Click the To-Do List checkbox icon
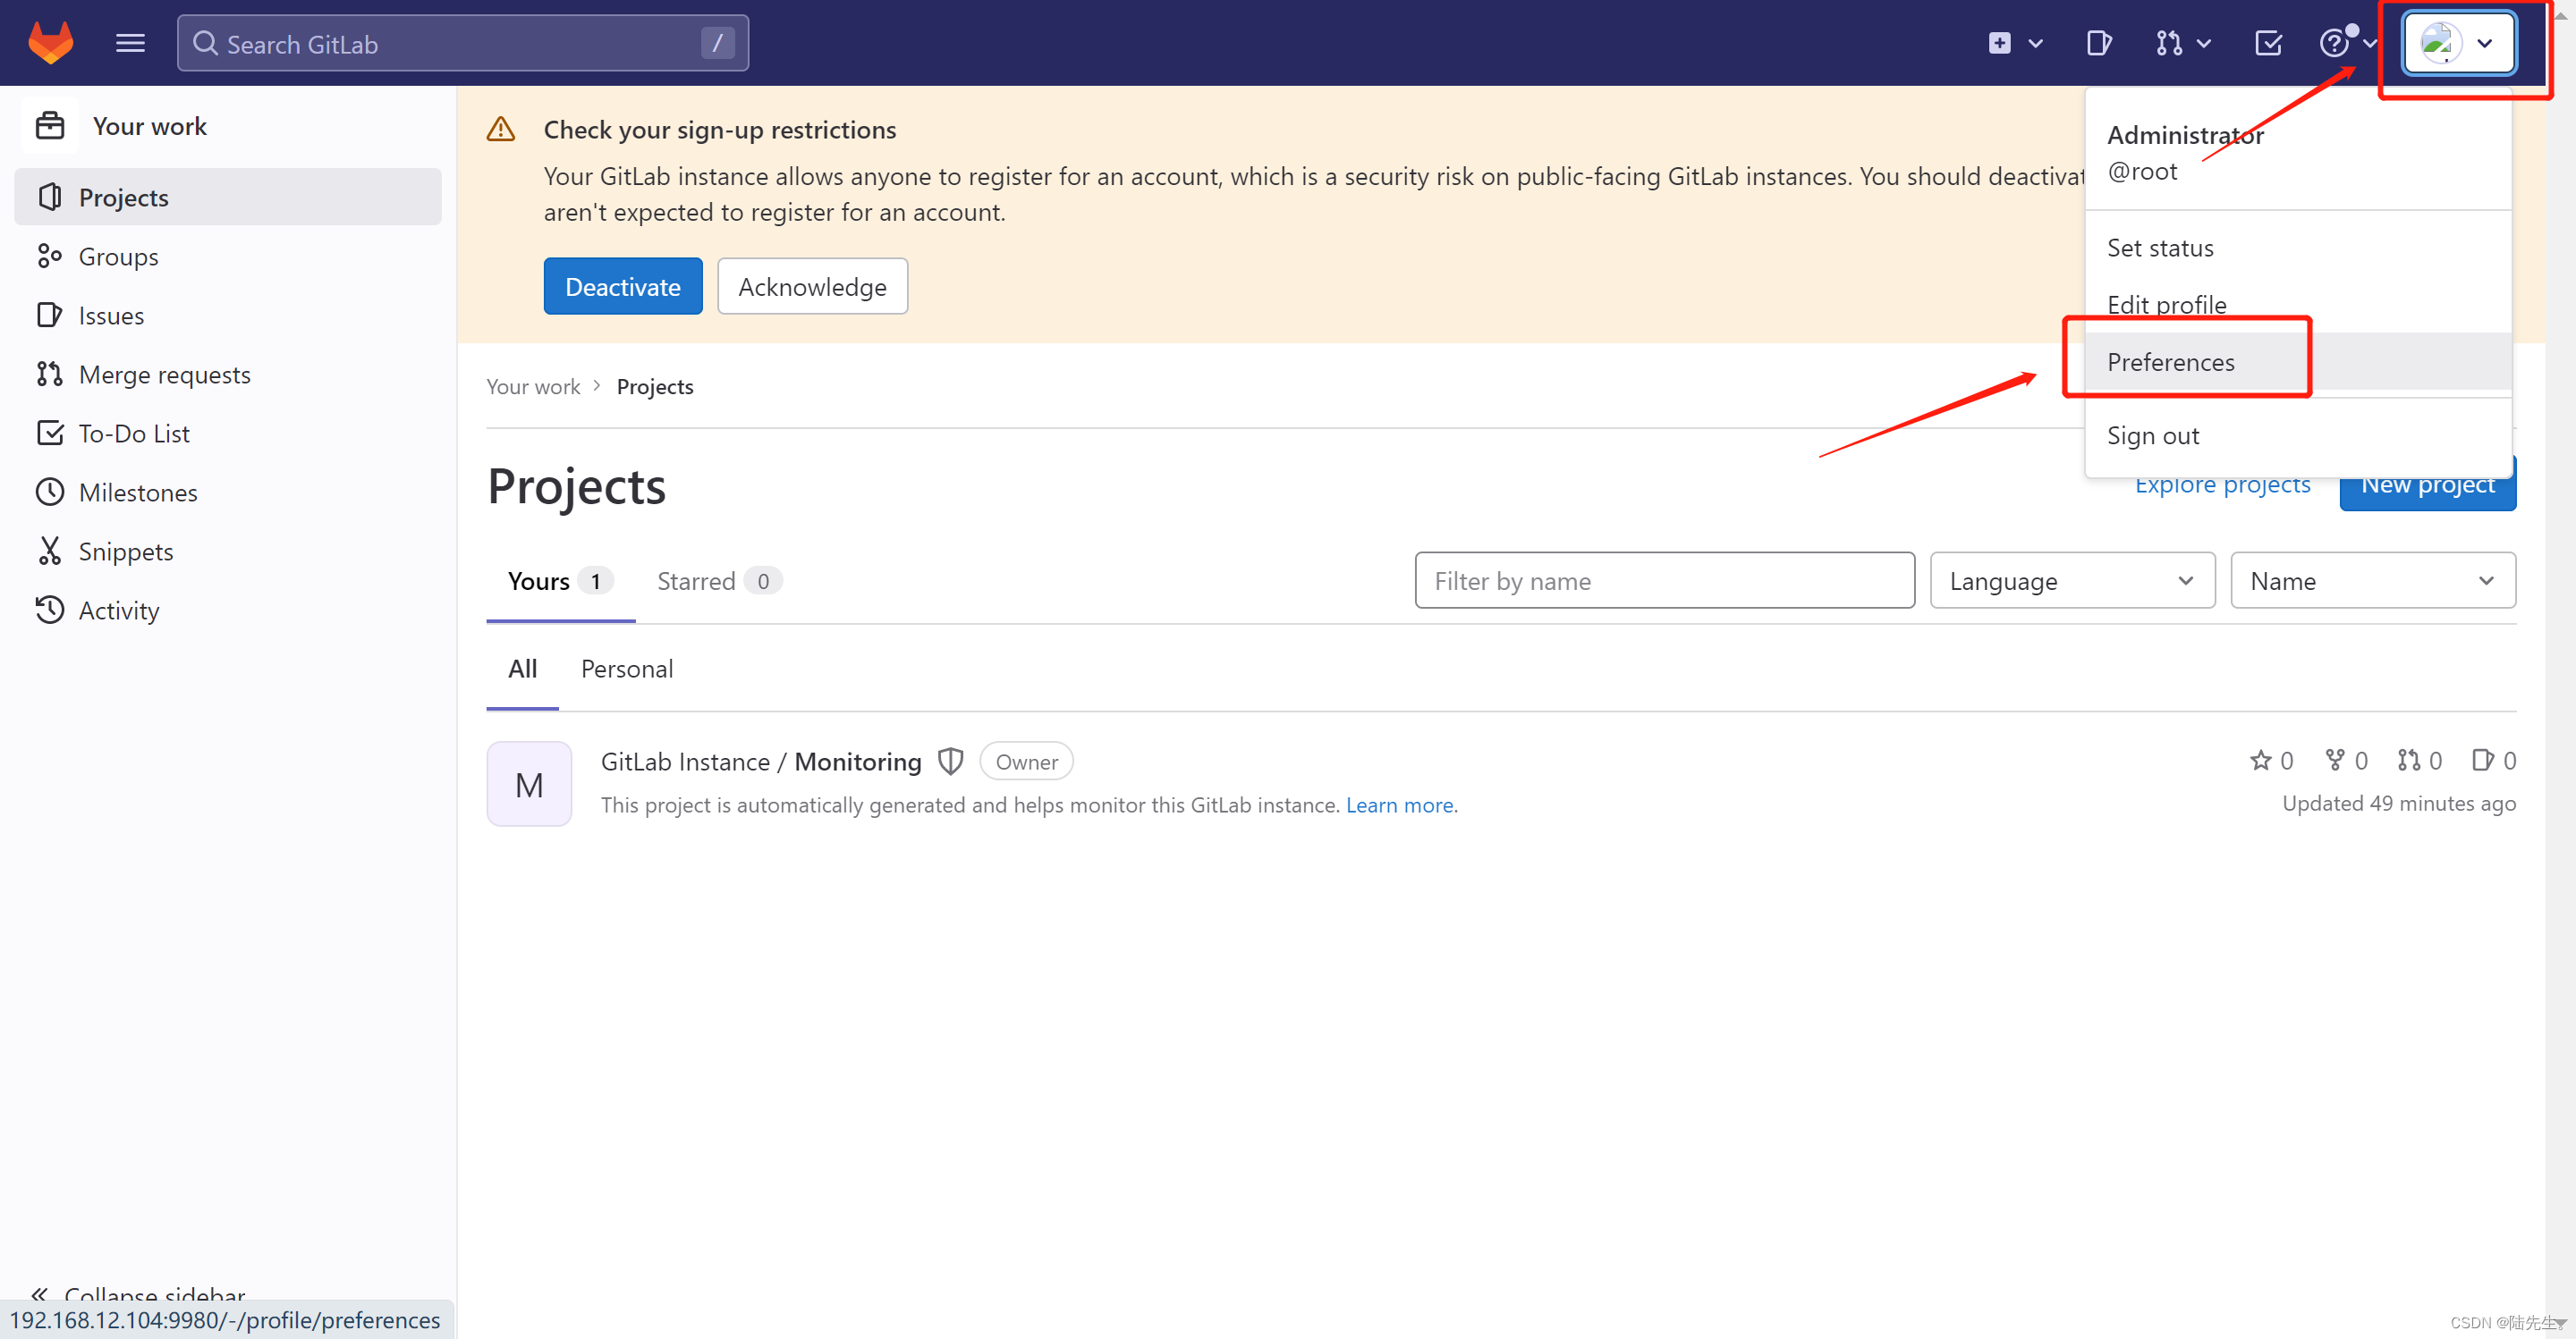 point(49,431)
